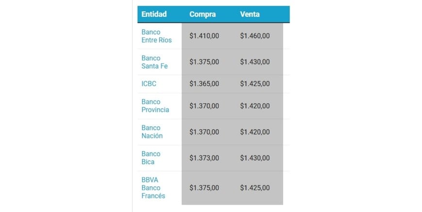
Task: Select the ICBC entity link
Action: (x=149, y=84)
